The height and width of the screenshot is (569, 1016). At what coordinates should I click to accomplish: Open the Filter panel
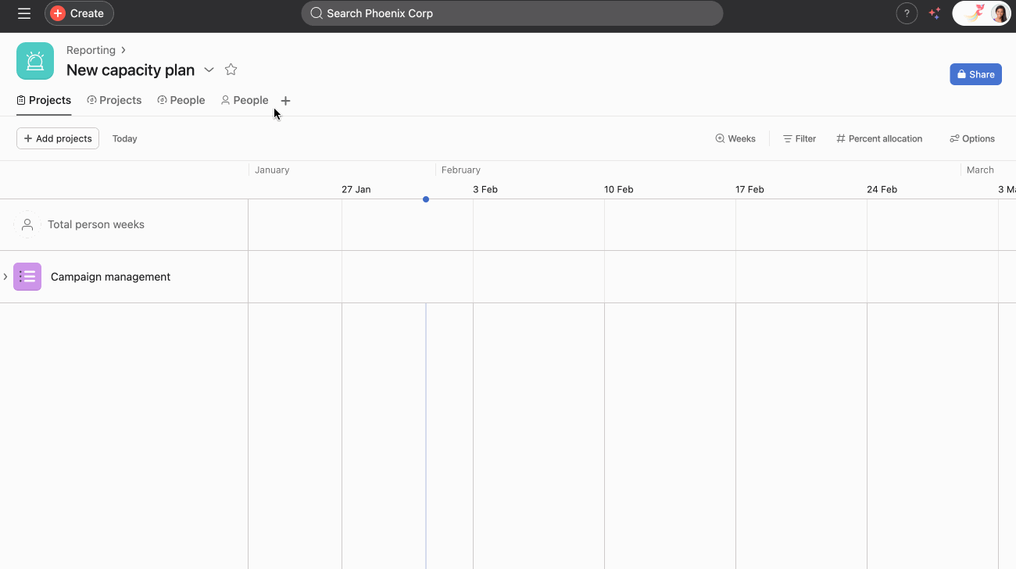[799, 138]
